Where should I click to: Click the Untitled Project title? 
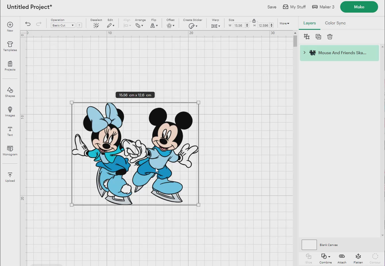(x=29, y=7)
